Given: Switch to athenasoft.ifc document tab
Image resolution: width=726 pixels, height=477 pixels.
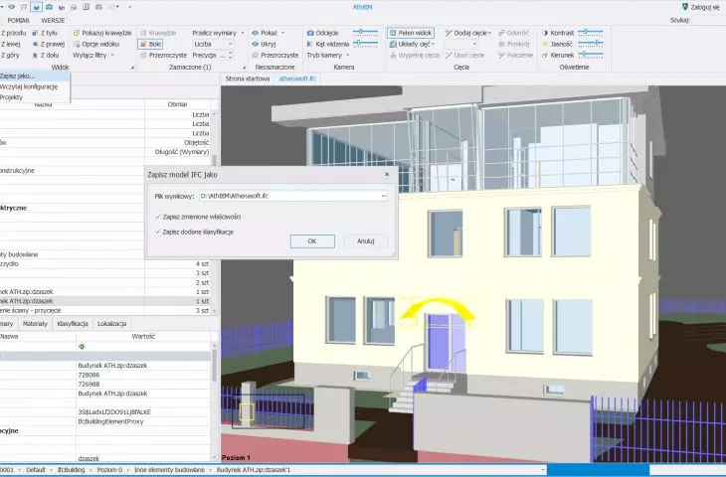Looking at the screenshot, I should click(x=297, y=79).
